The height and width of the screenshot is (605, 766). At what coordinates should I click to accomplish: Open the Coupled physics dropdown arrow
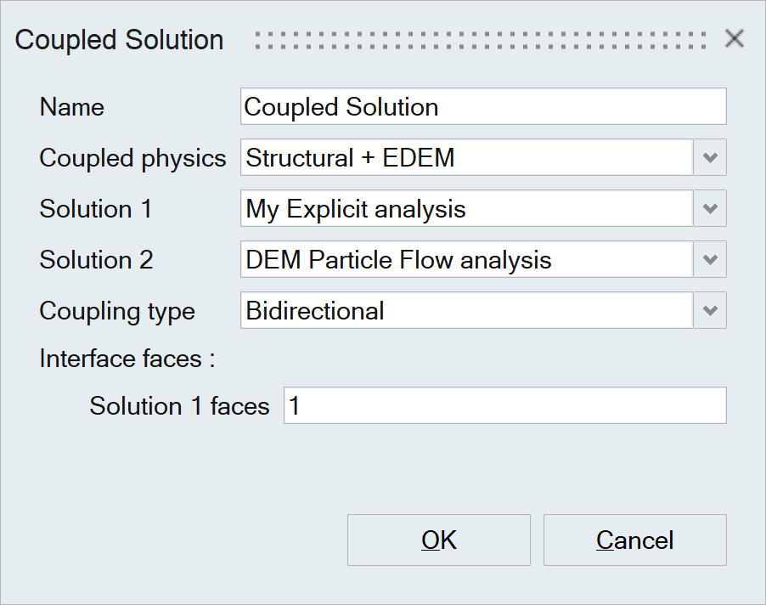[710, 158]
